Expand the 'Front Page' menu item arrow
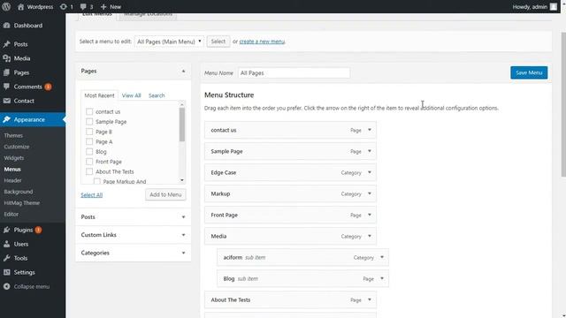 (370, 215)
